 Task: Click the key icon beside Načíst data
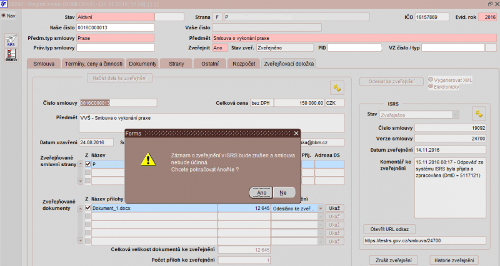(x=337, y=87)
